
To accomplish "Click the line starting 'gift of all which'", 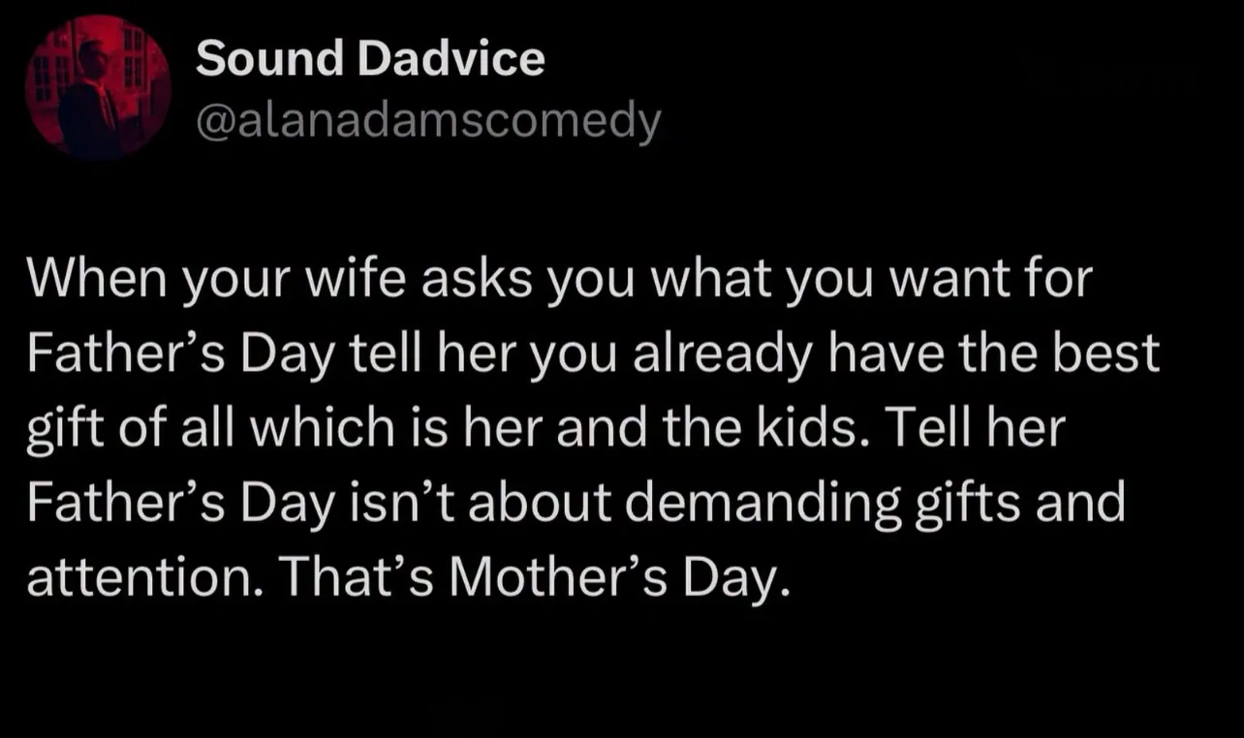I will click(x=545, y=429).
